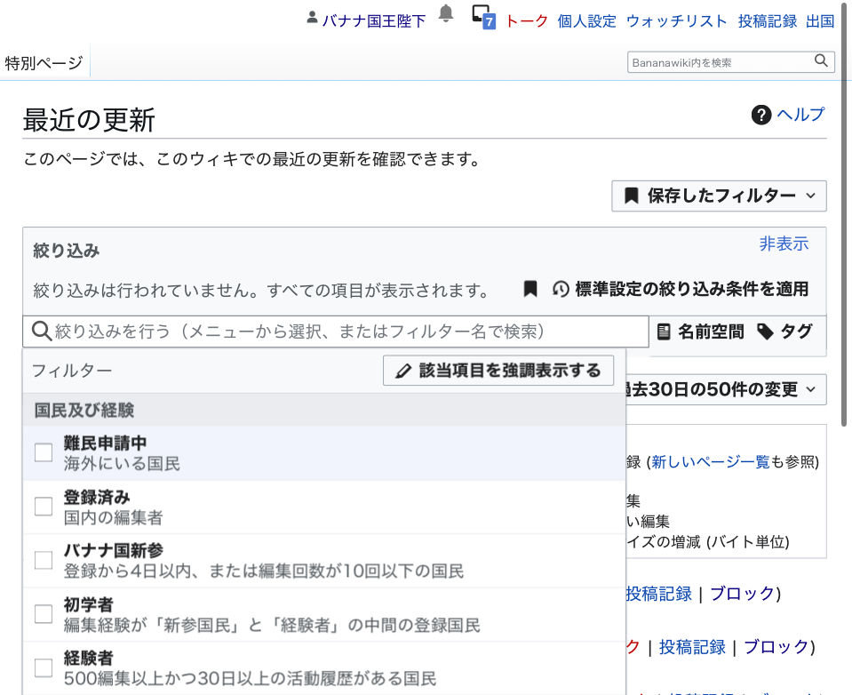Open the 過去30日の50件の変更 dropdown
852x695 pixels.
(726, 389)
